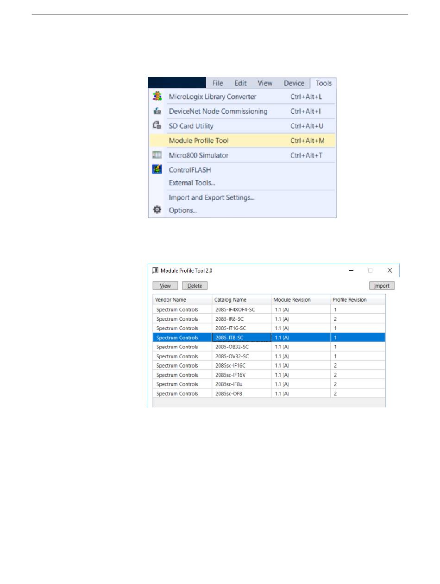Click the View button in Module Profile Tool
Screen dimensions: 440x584
[x=165, y=286]
